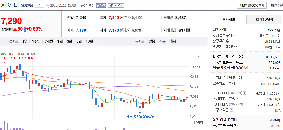283x130 pixels.
Task: Click the calendar icon beside the date
Action: click(x=48, y=6)
